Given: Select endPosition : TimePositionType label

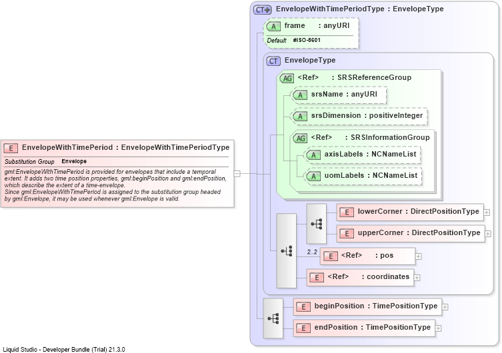Looking at the screenshot, I should pos(373,328).
